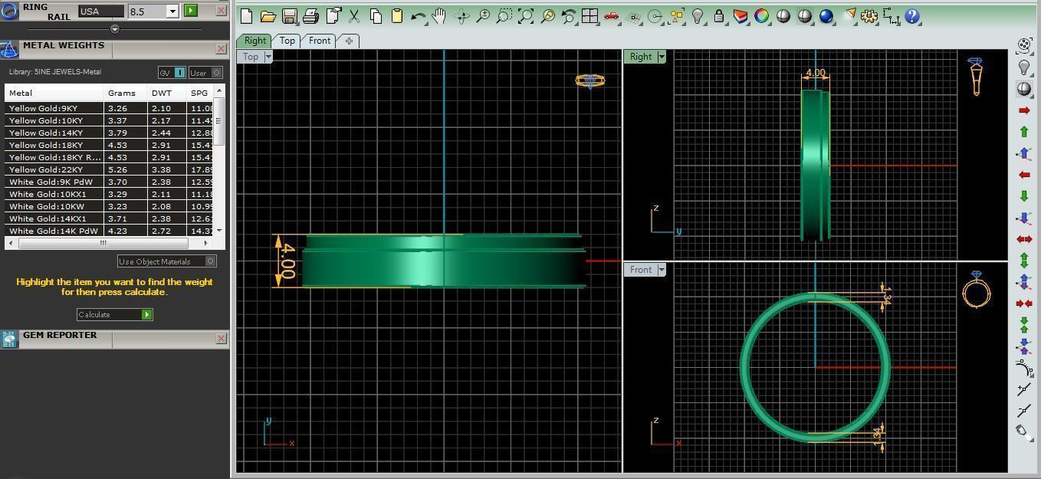Open a file using the folder icon
1041x479 pixels.
pyautogui.click(x=268, y=15)
